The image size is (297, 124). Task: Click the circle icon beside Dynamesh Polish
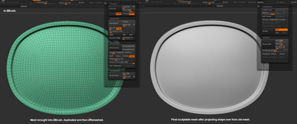click(x=134, y=25)
